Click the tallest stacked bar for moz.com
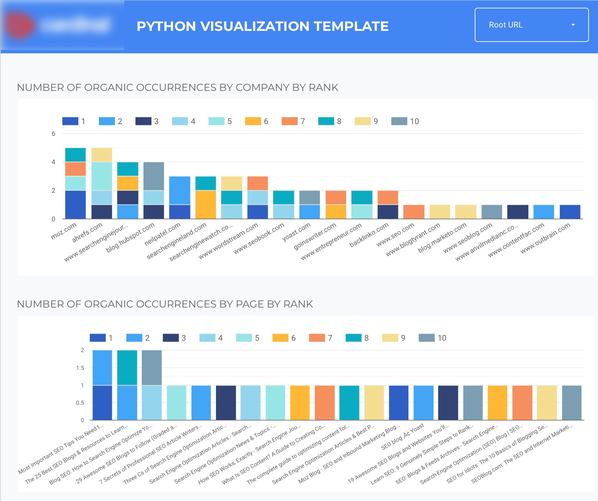 [x=76, y=183]
